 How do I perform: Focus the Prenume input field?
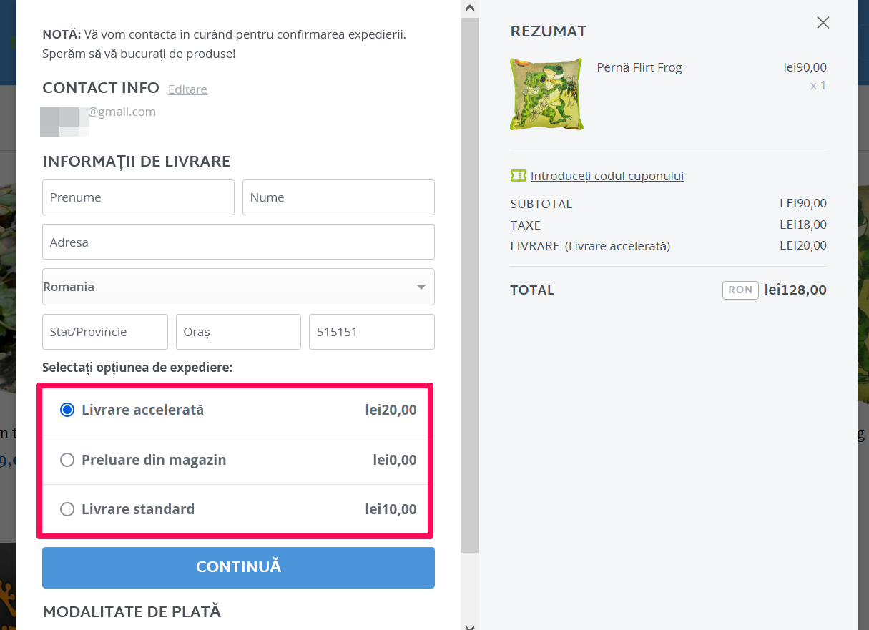[x=138, y=197]
